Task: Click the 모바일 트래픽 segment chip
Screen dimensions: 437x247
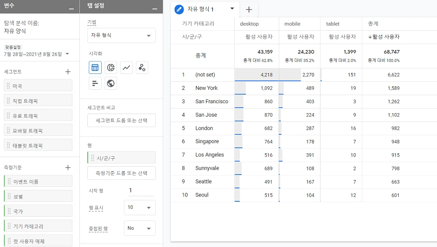Action: tap(38, 130)
